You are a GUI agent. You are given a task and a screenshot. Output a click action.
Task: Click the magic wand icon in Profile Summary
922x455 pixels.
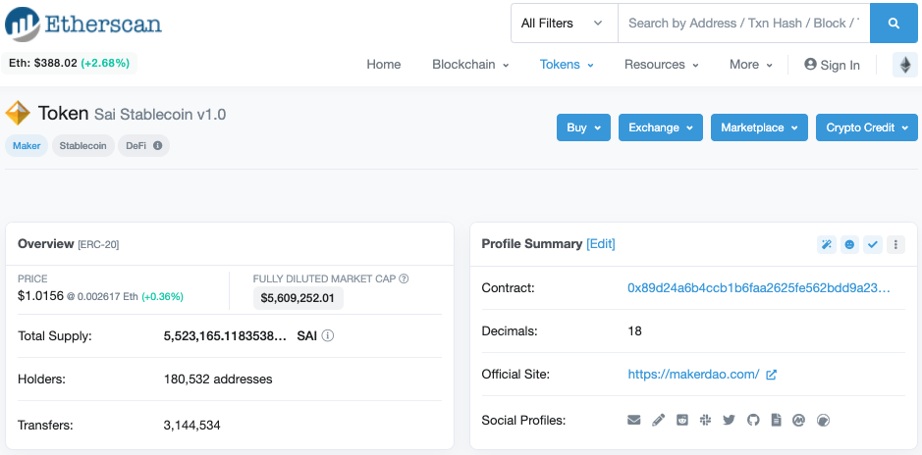coord(827,245)
